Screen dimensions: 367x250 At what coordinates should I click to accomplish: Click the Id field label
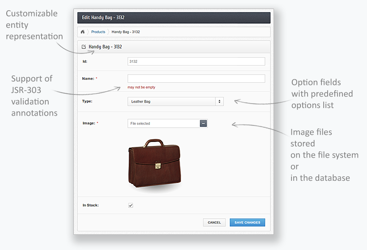pyautogui.click(x=84, y=61)
